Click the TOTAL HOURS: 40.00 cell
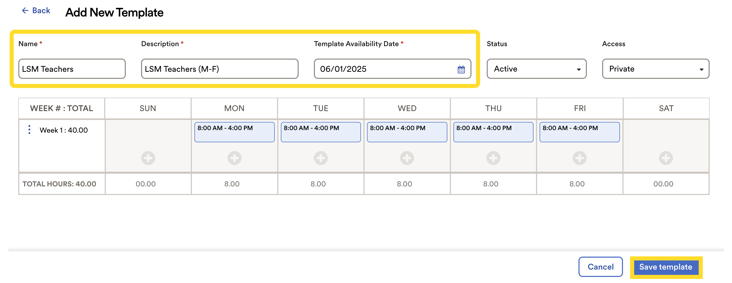Screen dimensions: 732x283 pos(62,184)
